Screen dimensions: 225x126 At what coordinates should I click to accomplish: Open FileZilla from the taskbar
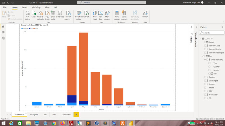[x=71, y=123]
